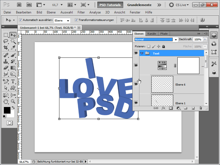Reset default foreground and background colors
The image size is (220, 165).
point(4,116)
